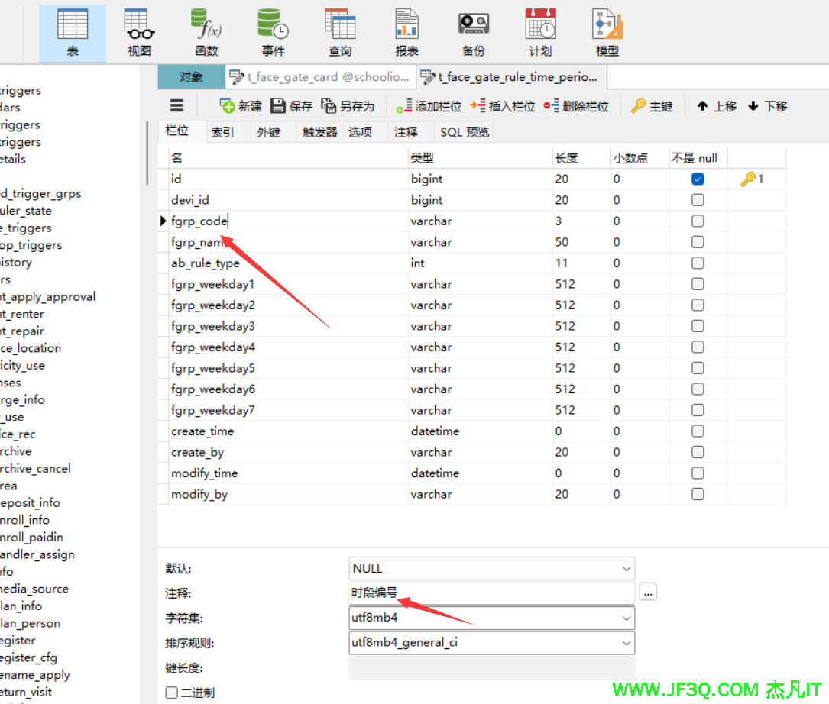Switch to the 索引 (Indexes) tab
829x704 pixels.
pos(222,132)
